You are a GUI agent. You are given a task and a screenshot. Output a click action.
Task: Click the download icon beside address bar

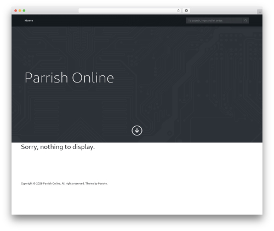pyautogui.click(x=186, y=10)
